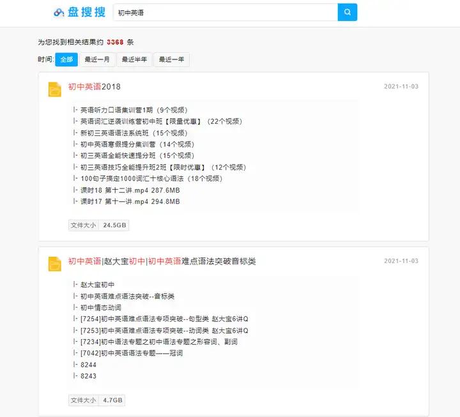Screen dimensions: 460x417
Task: Click the 盘搜搜 cloud logo icon
Action: 59,12
